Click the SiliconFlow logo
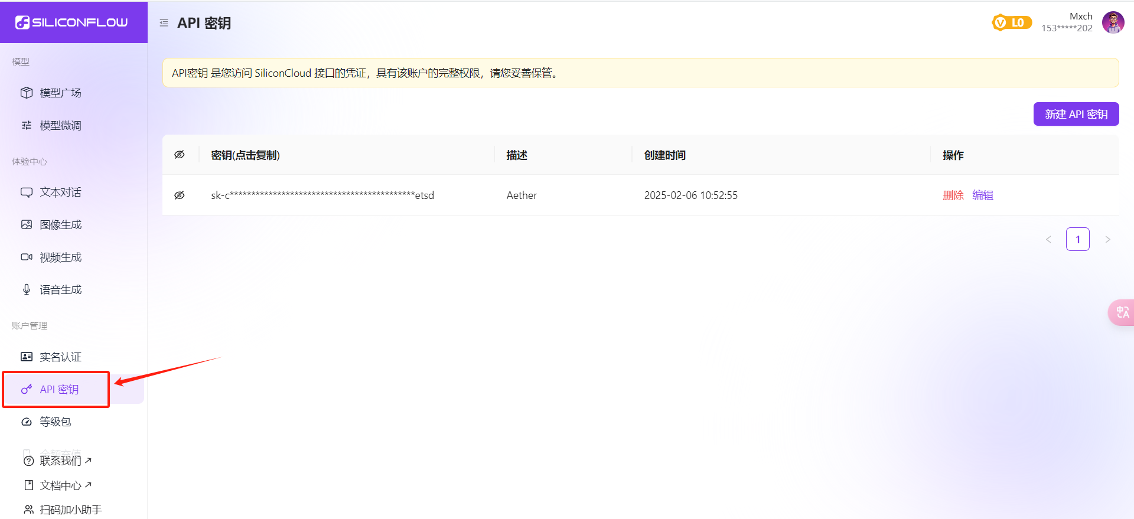Screen dimensions: 1134x519 (71, 22)
